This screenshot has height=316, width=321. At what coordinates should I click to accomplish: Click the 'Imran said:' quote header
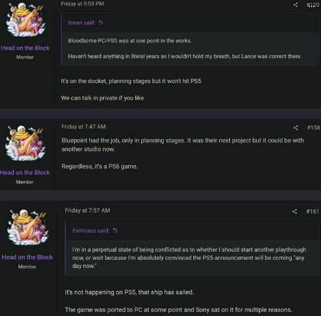(82, 23)
